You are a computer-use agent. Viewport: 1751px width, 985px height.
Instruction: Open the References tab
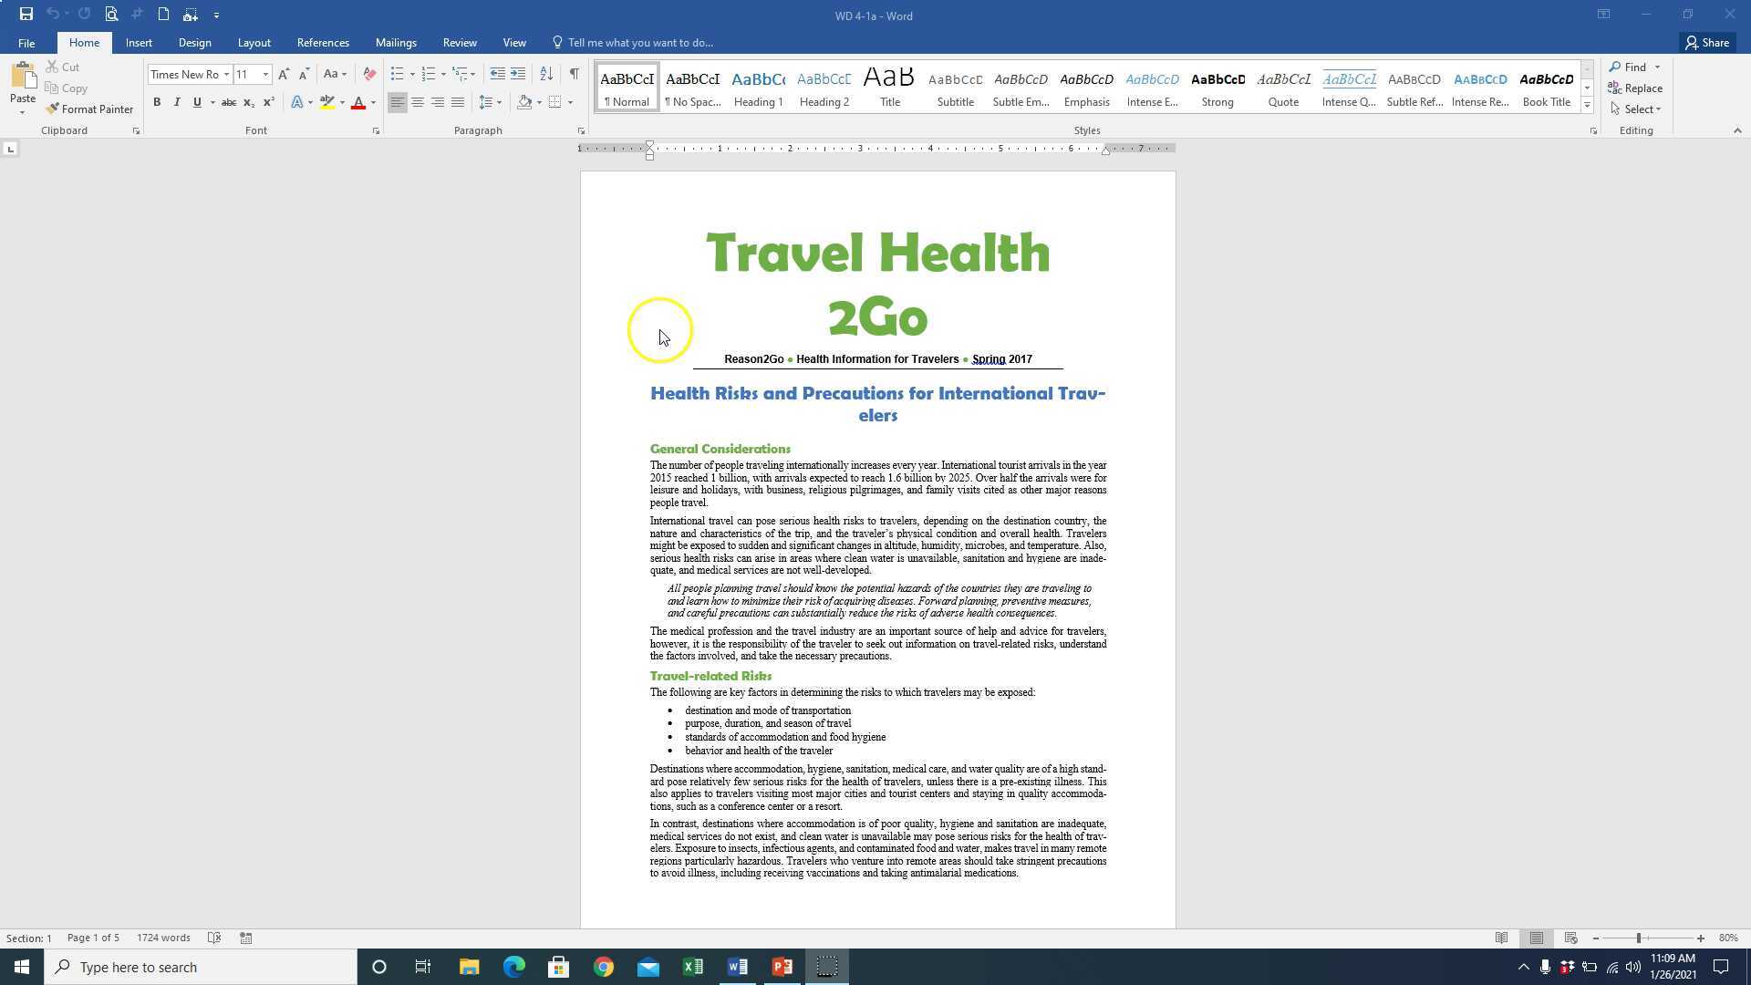tap(323, 43)
